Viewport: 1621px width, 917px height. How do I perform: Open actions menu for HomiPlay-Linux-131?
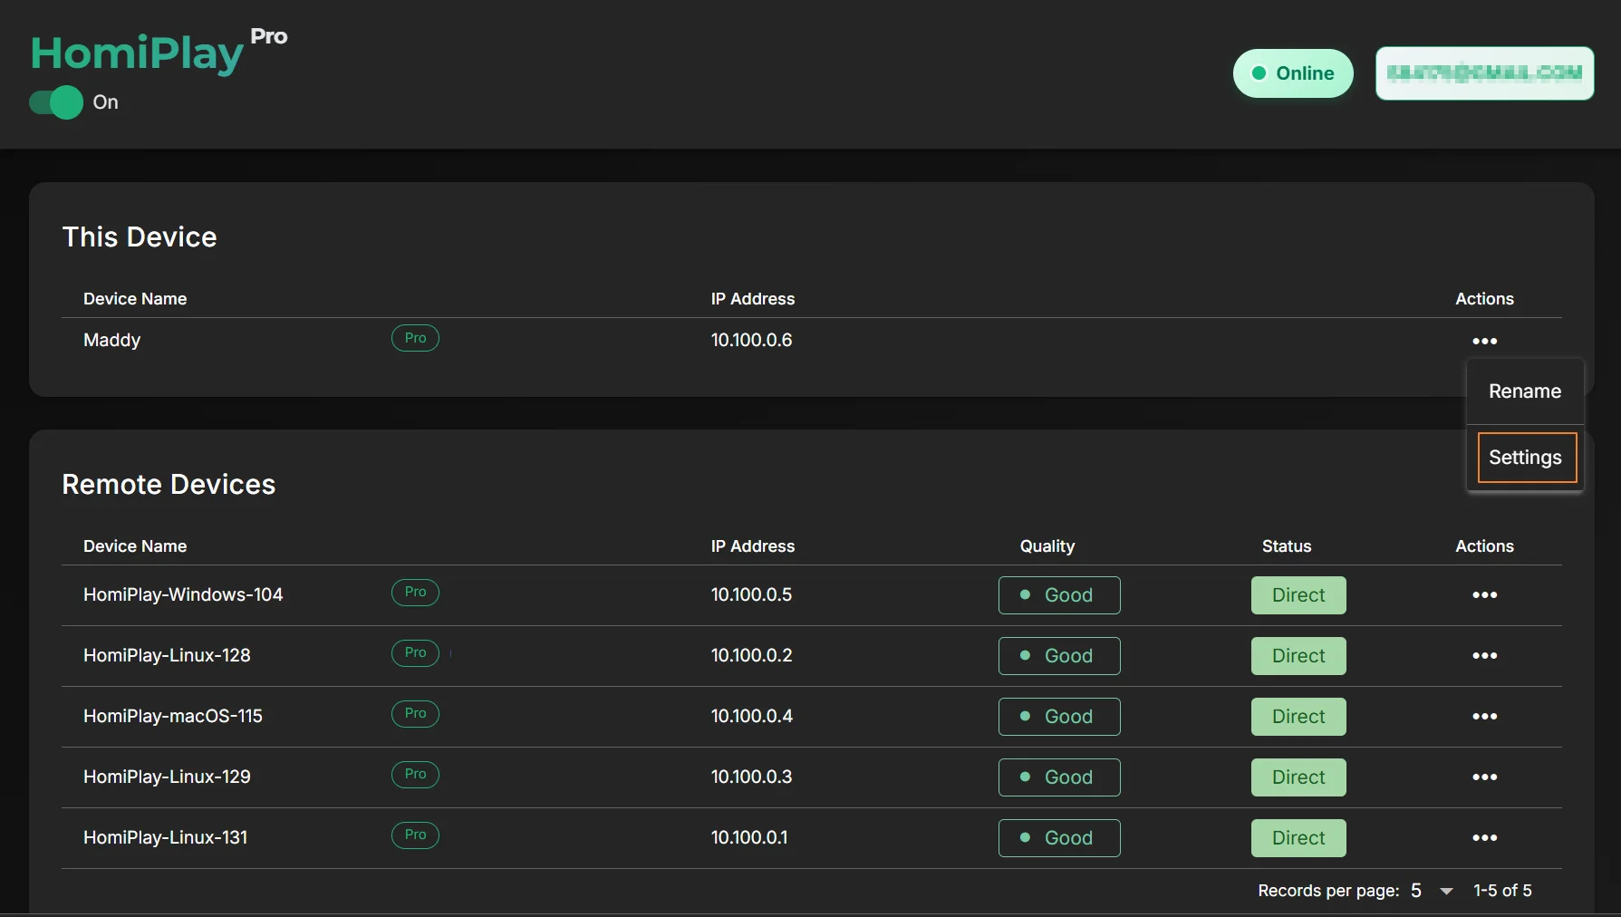click(x=1484, y=838)
